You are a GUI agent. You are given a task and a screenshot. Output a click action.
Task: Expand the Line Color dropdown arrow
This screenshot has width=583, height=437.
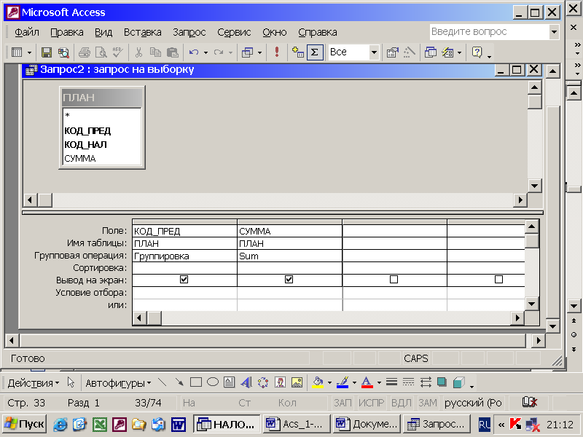coord(354,382)
